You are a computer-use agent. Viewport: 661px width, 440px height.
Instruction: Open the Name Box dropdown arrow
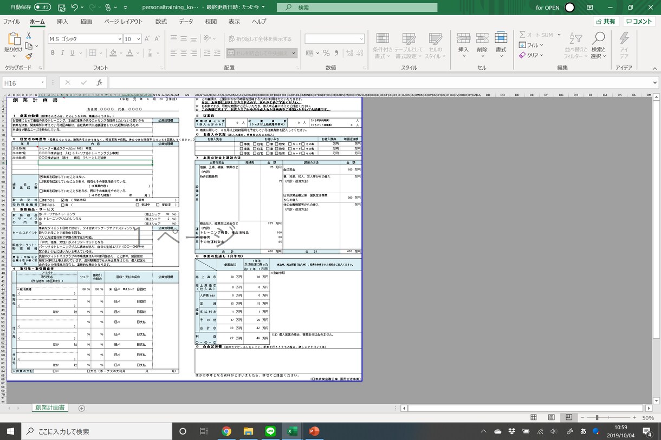(x=42, y=83)
